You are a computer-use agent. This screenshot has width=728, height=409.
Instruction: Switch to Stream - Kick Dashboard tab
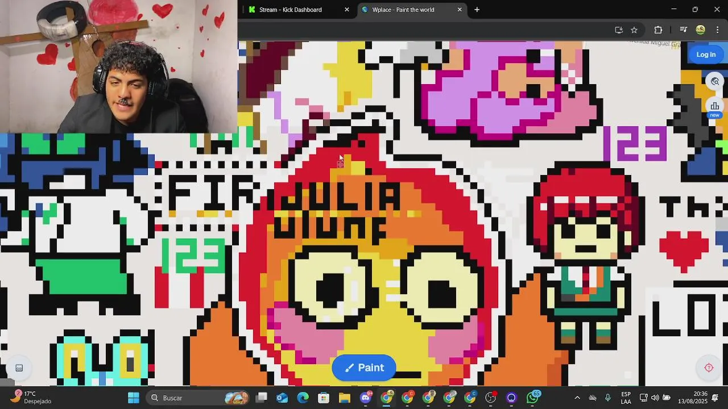point(297,10)
